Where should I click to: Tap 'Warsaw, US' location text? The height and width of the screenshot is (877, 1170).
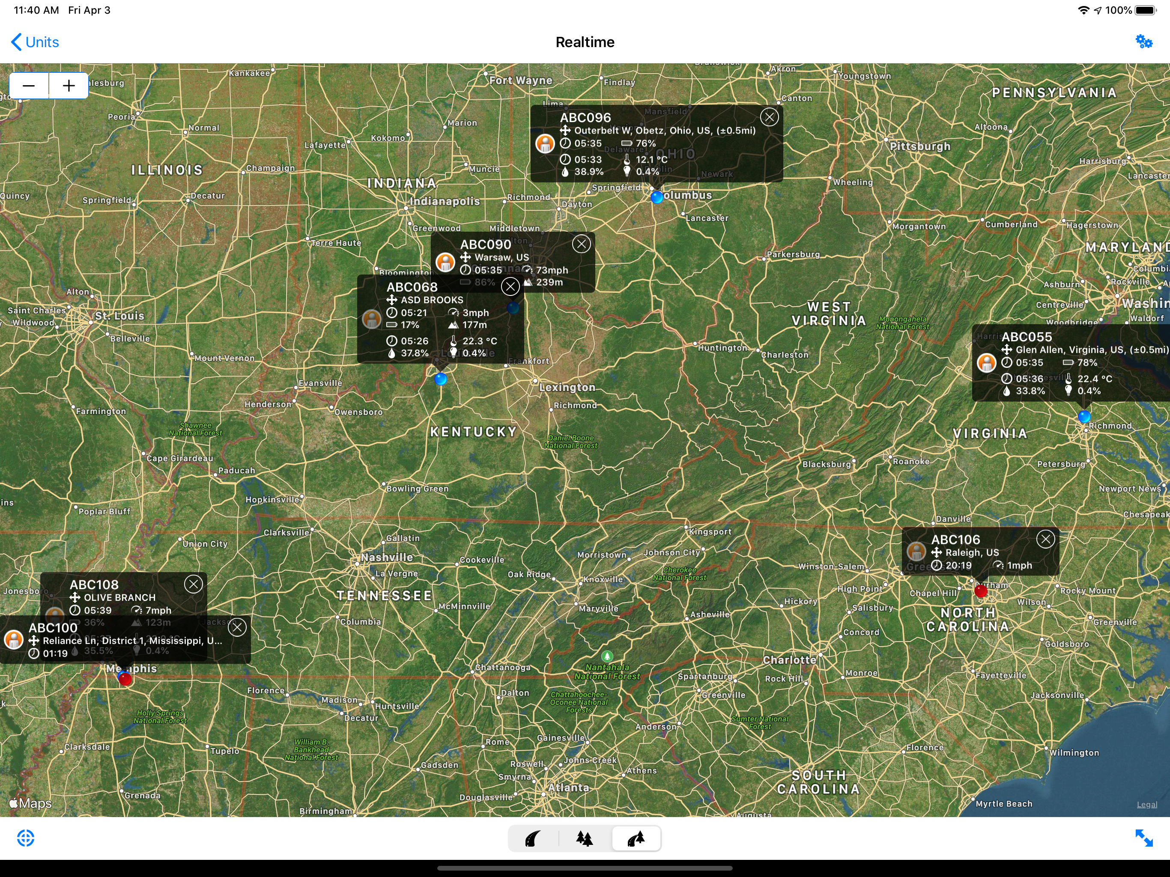[x=501, y=258]
